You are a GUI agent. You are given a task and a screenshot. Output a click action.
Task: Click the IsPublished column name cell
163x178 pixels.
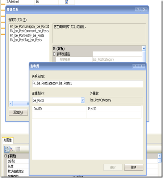pos(20,2)
